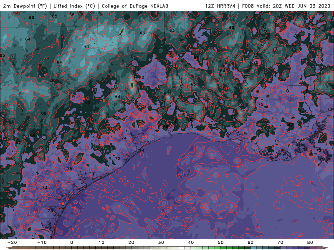Click the '71' dewpoint value on the map
The image size is (334, 250).
coord(276,141)
